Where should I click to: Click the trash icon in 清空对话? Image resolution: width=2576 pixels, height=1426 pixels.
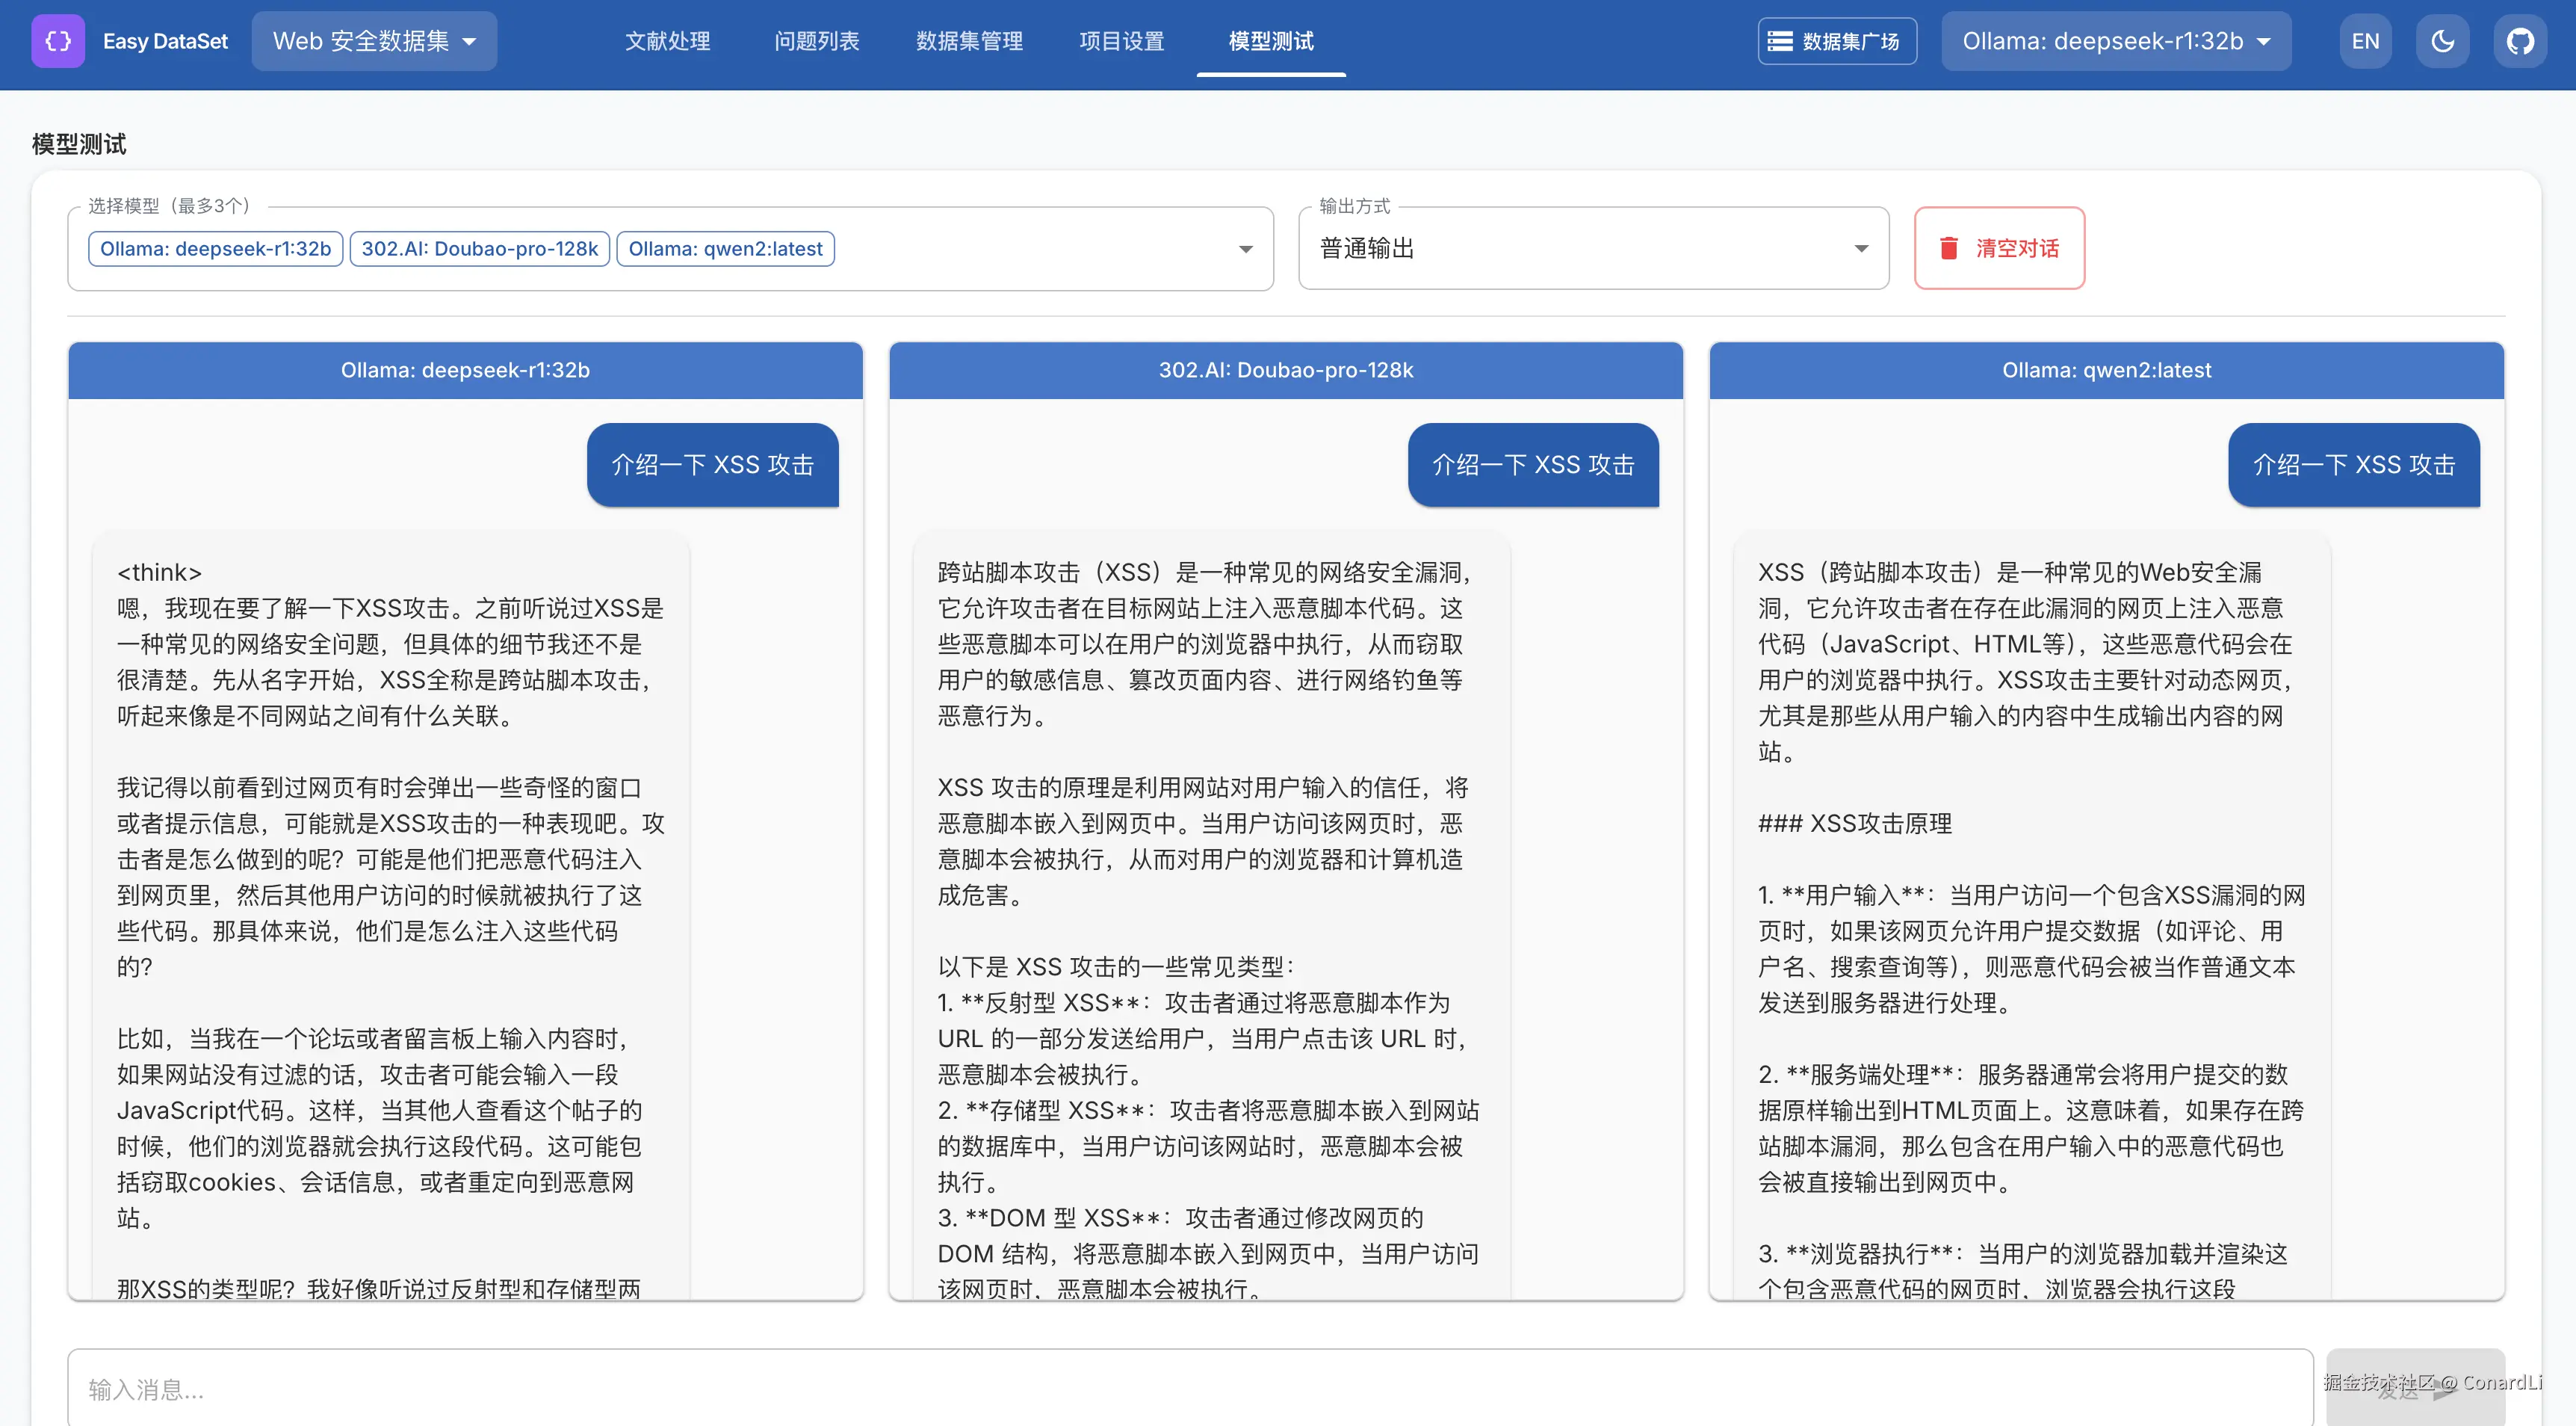[1948, 248]
